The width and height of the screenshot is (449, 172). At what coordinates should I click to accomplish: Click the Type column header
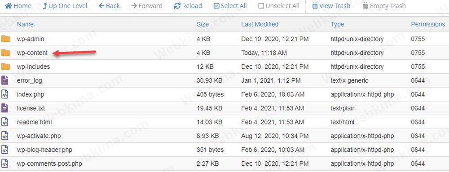click(337, 24)
